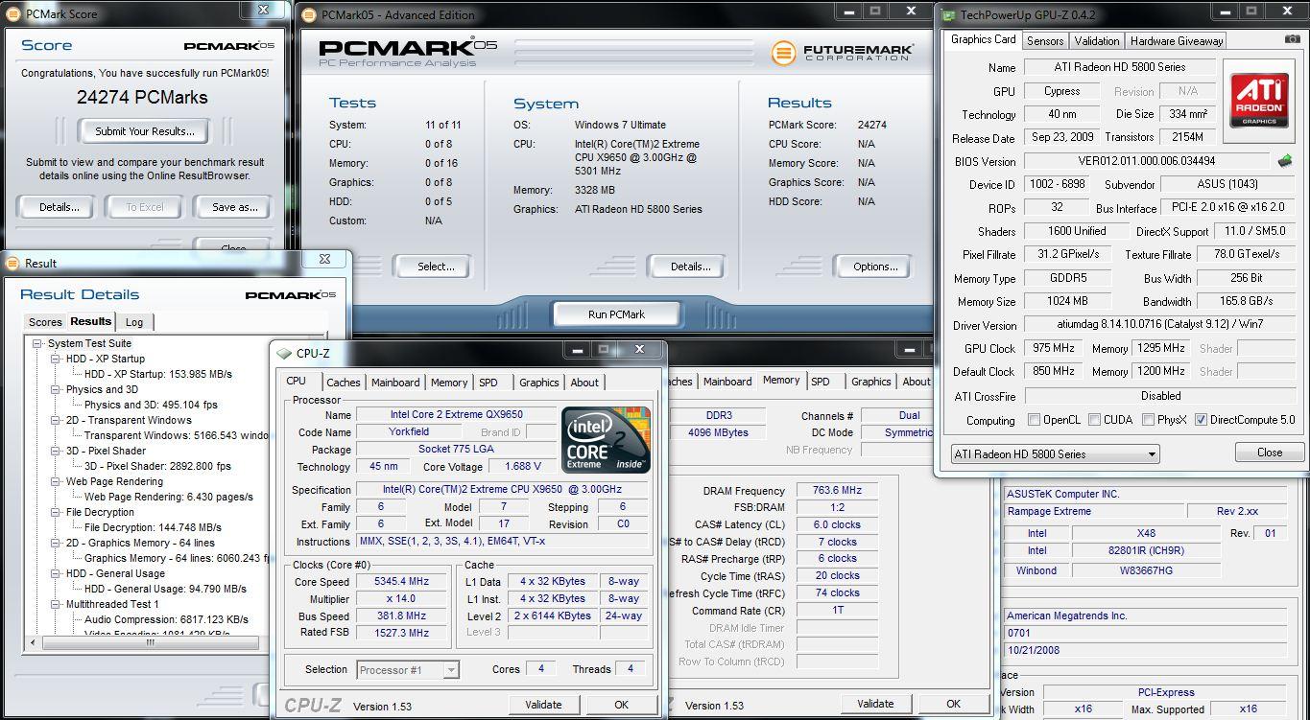1310x720 pixels.
Task: Collapse the Web Page Rendering node
Action: click(56, 481)
